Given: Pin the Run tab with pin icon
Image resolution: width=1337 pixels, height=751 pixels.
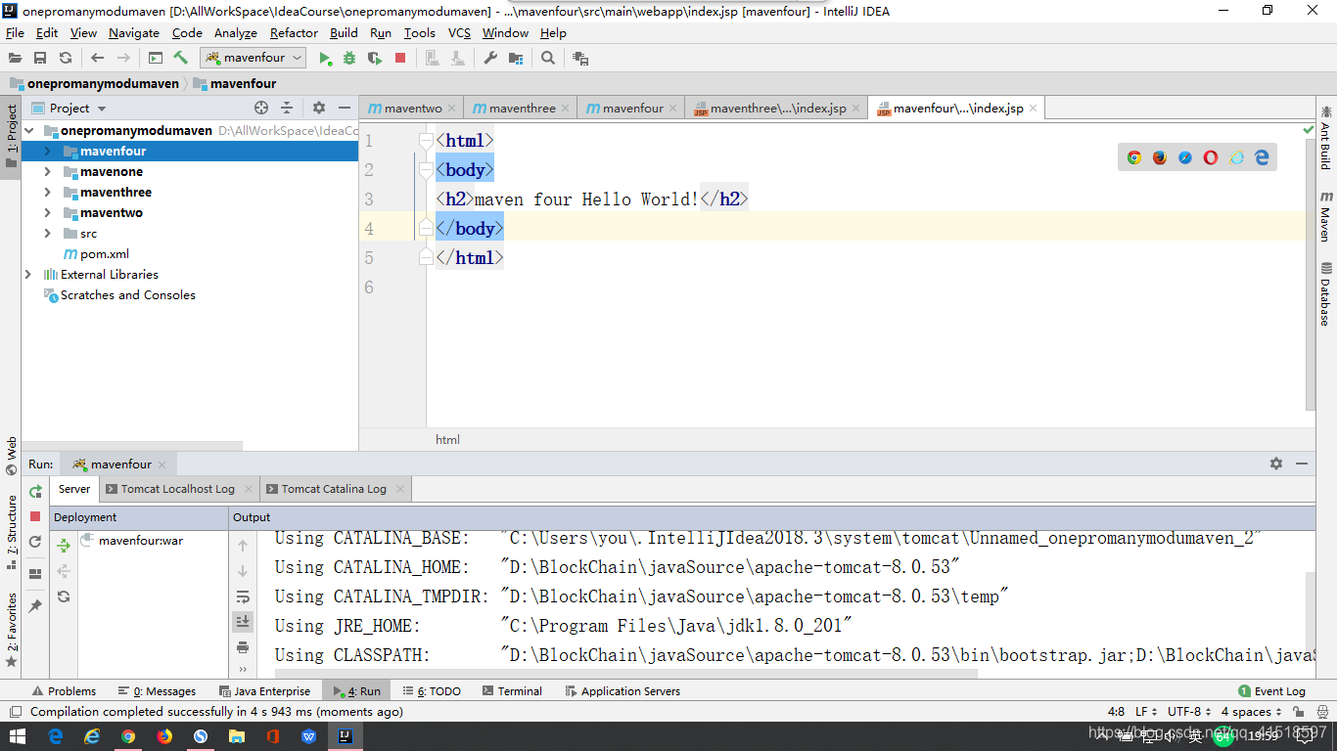Looking at the screenshot, I should (35, 606).
